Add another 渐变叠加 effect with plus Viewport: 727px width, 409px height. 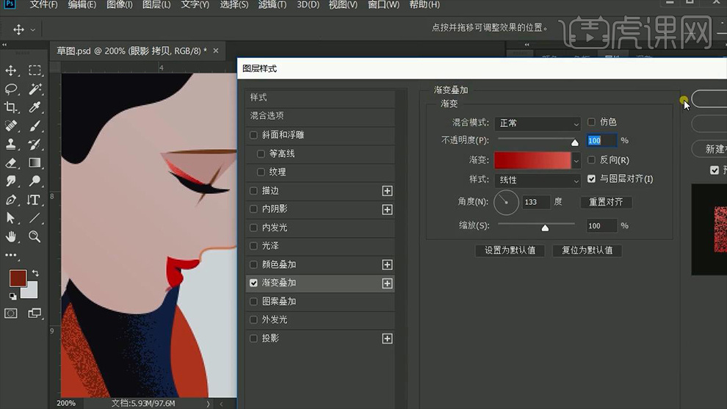click(x=387, y=283)
